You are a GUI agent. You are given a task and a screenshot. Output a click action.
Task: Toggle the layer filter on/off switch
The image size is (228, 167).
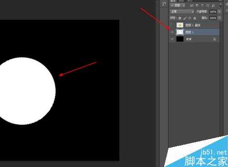coord(221,5)
